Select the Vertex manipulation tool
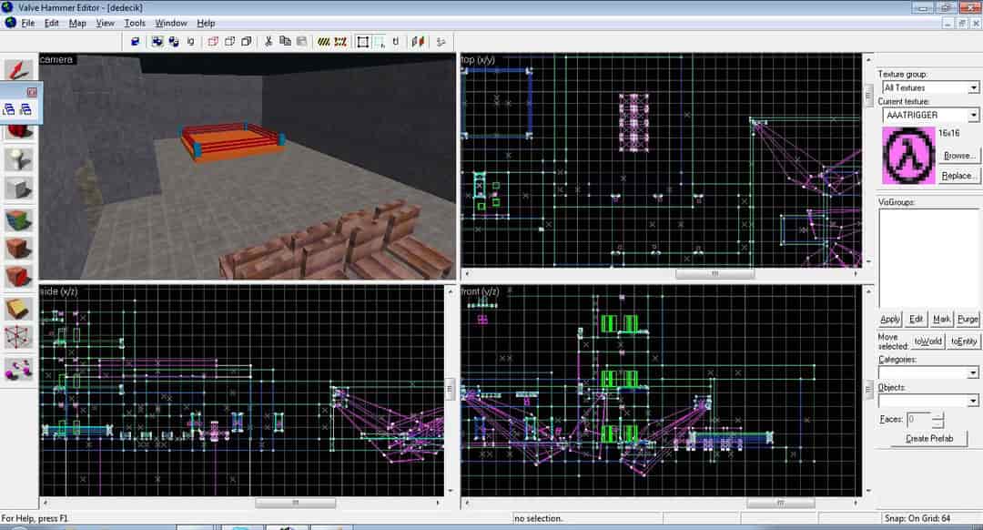Viewport: 983px width, 530px height. [x=19, y=338]
